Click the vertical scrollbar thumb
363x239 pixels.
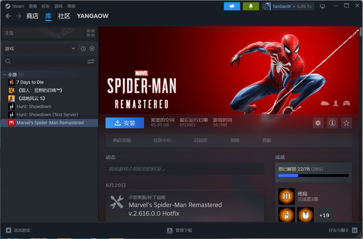(360, 32)
